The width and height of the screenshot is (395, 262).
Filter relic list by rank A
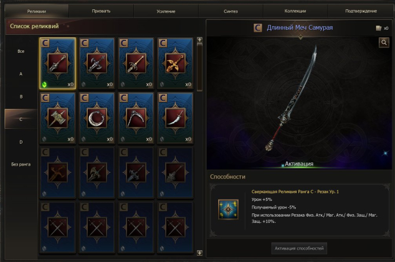[x=21, y=74]
